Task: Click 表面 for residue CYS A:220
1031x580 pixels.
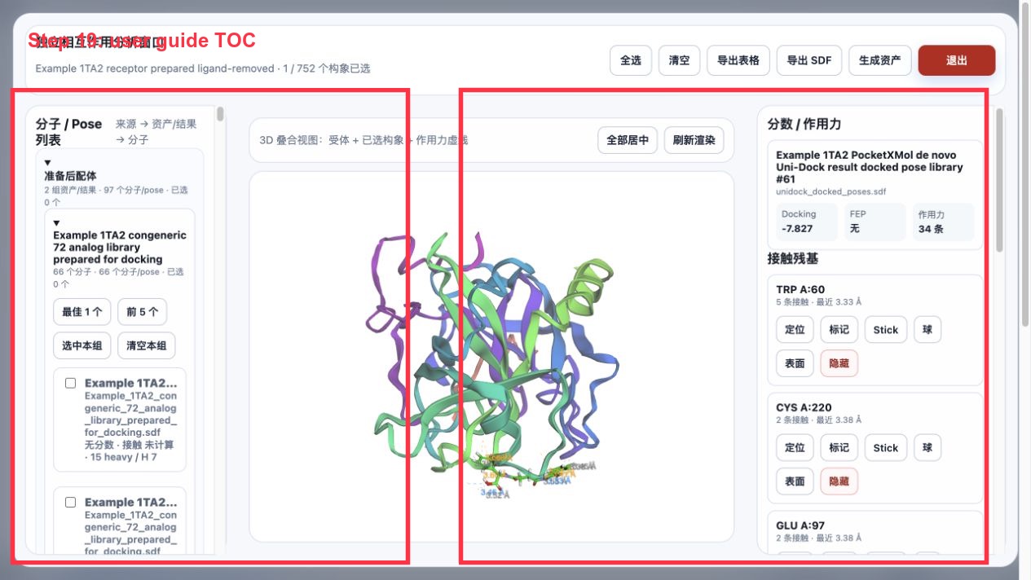Action: [x=795, y=481]
